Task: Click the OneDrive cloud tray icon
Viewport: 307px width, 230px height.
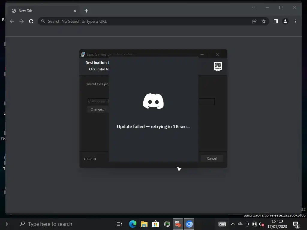Action: 240,224
